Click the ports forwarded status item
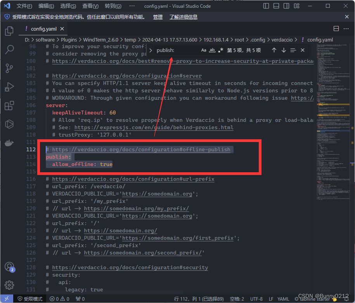This screenshot has height=303, width=355. (80, 299)
